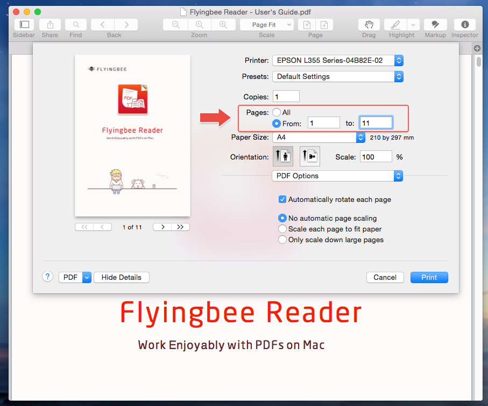Select the Drag hand tool

(369, 25)
